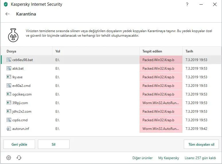
Task: Click file icon of 39lpji.com
Action: 9,103
